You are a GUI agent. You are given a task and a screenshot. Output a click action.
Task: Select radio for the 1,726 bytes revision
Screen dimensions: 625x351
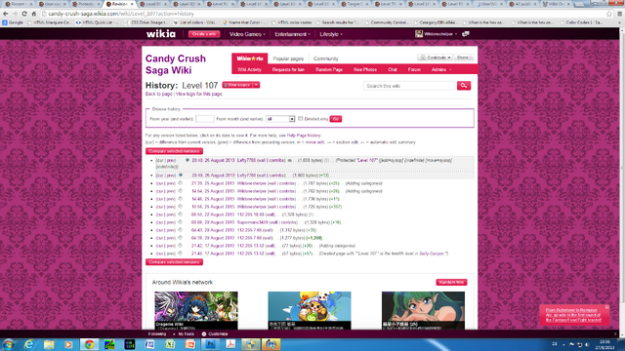coord(180,207)
